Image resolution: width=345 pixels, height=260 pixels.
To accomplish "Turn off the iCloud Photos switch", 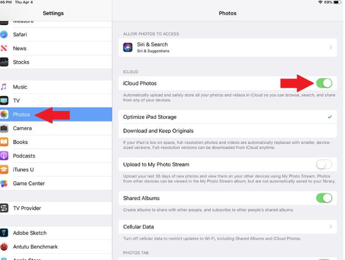I will coord(324,83).
